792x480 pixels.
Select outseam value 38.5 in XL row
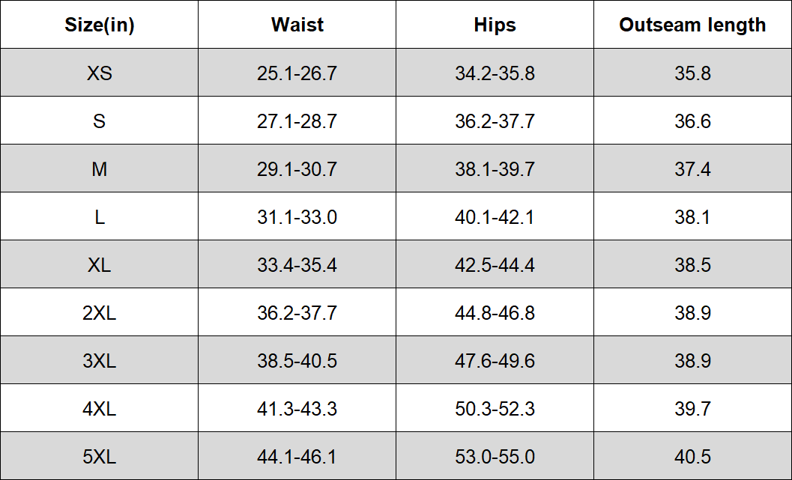click(692, 264)
